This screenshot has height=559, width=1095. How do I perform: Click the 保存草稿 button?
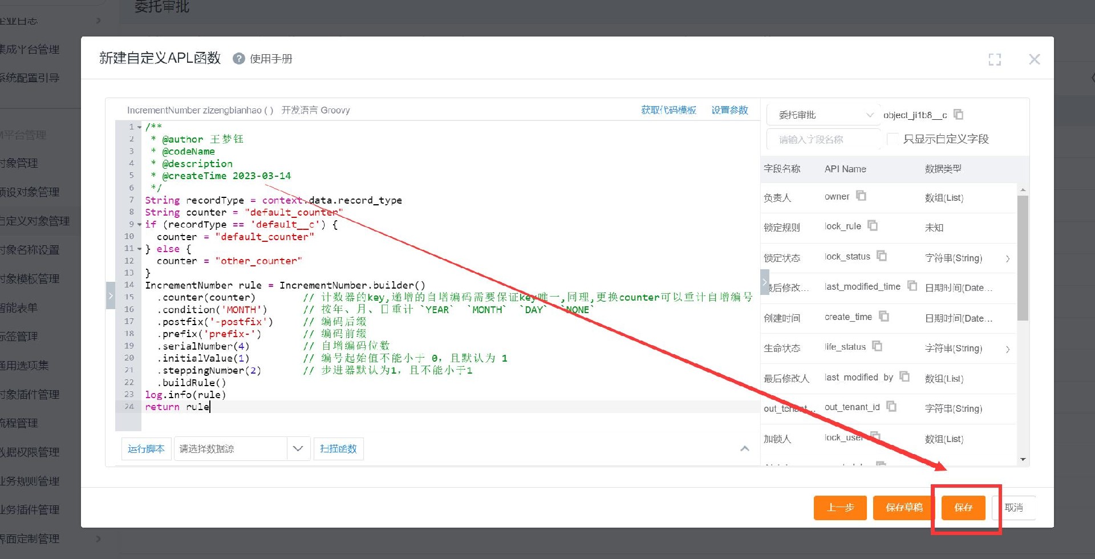click(904, 508)
